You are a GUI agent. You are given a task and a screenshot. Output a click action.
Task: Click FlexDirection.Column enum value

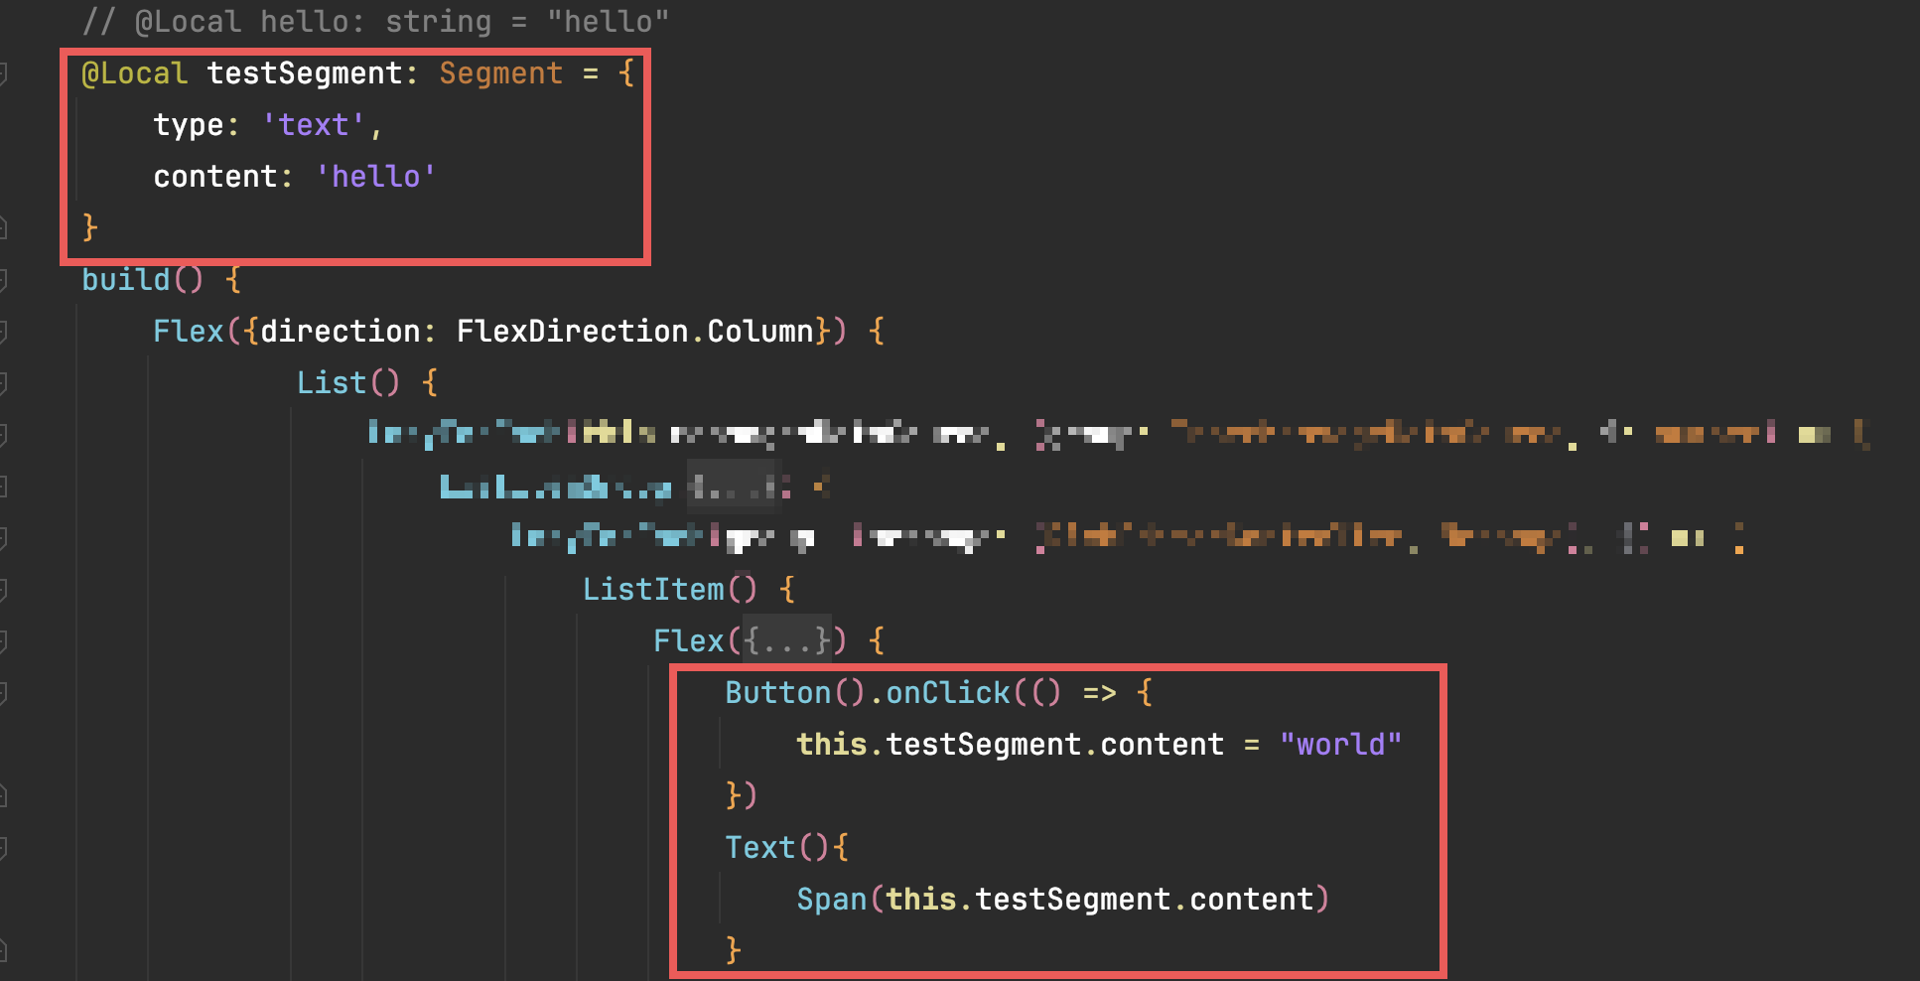coord(635,332)
